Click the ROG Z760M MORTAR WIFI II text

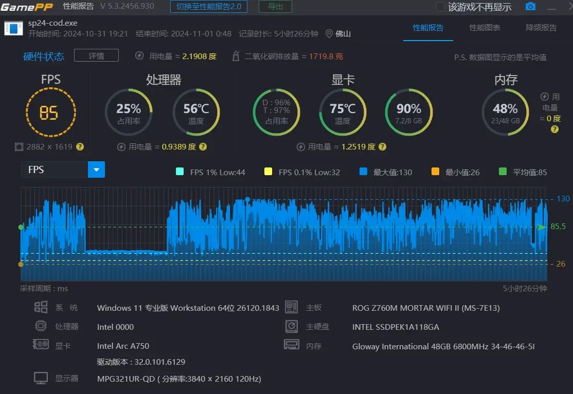(426, 308)
